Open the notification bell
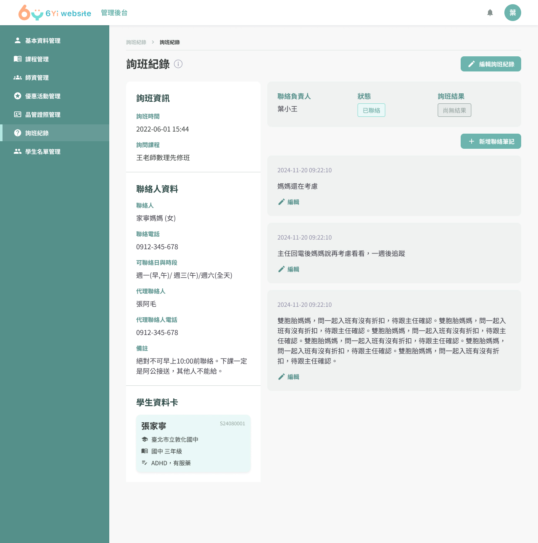 coord(490,13)
